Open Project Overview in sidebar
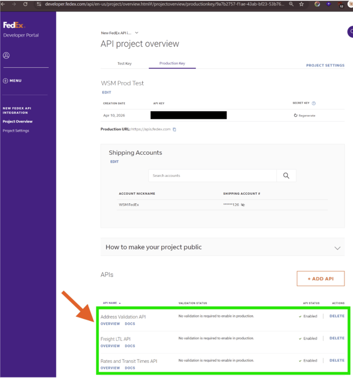The height and width of the screenshot is (378, 353). [17, 122]
